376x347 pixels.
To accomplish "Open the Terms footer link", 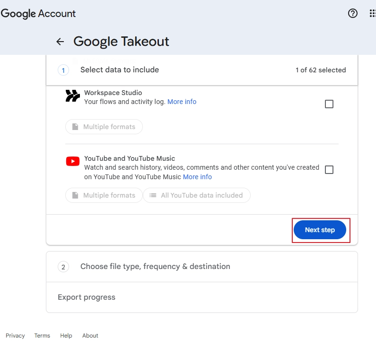I will tap(42, 336).
